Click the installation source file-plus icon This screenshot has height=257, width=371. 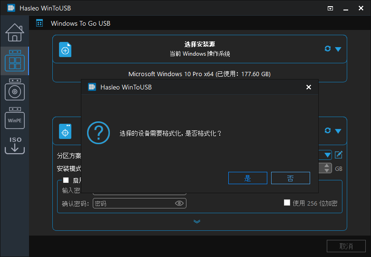[x=65, y=49]
